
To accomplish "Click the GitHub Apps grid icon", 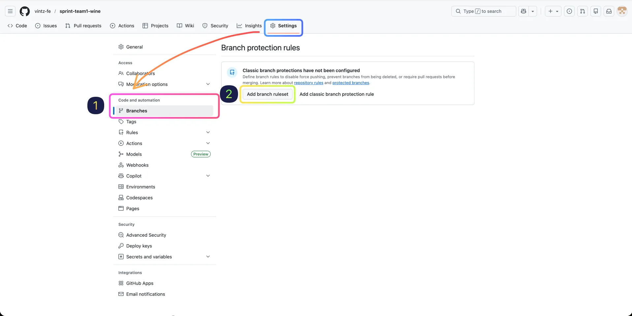I will (x=121, y=283).
